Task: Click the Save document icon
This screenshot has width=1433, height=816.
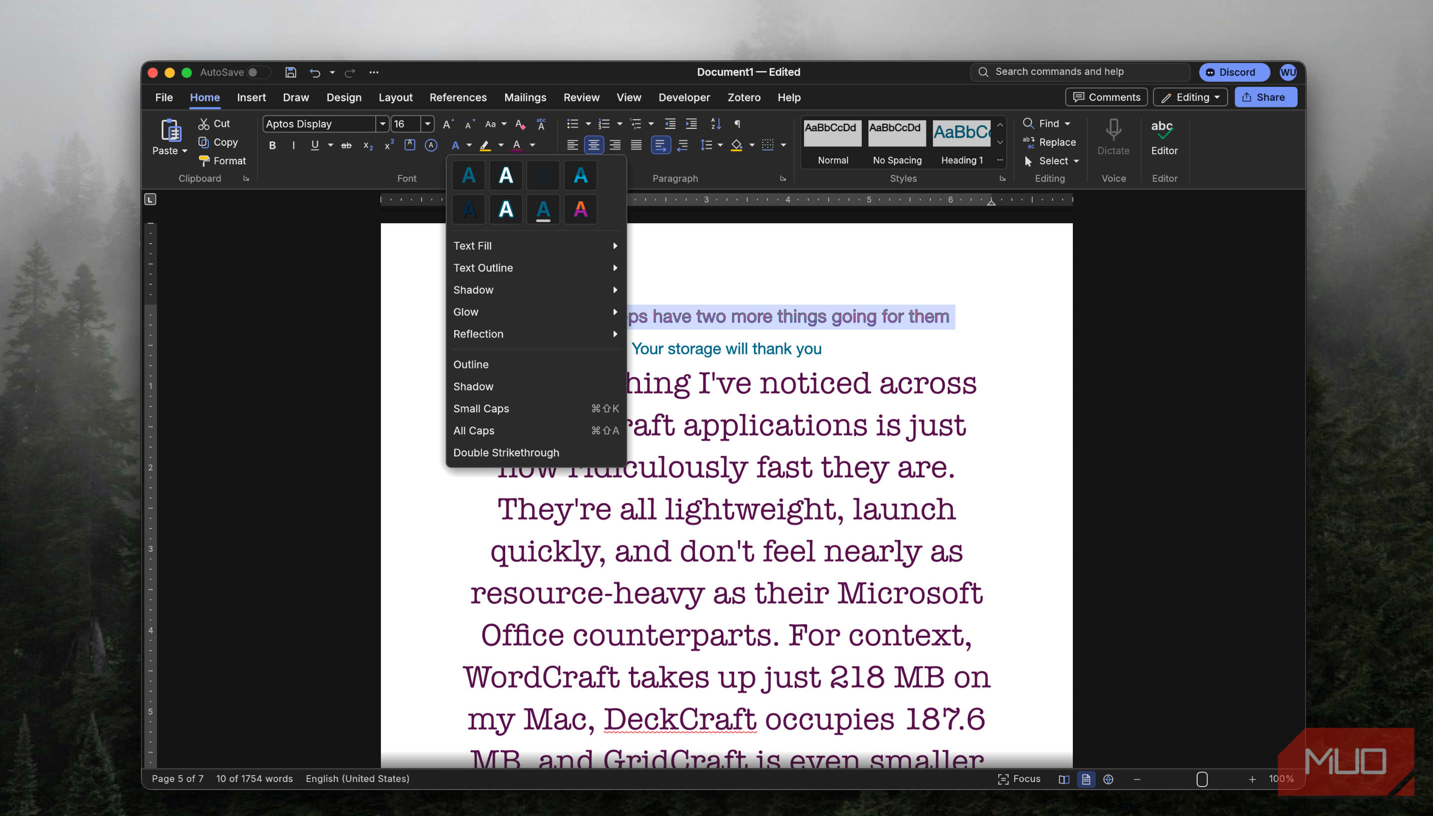Action: [x=290, y=72]
